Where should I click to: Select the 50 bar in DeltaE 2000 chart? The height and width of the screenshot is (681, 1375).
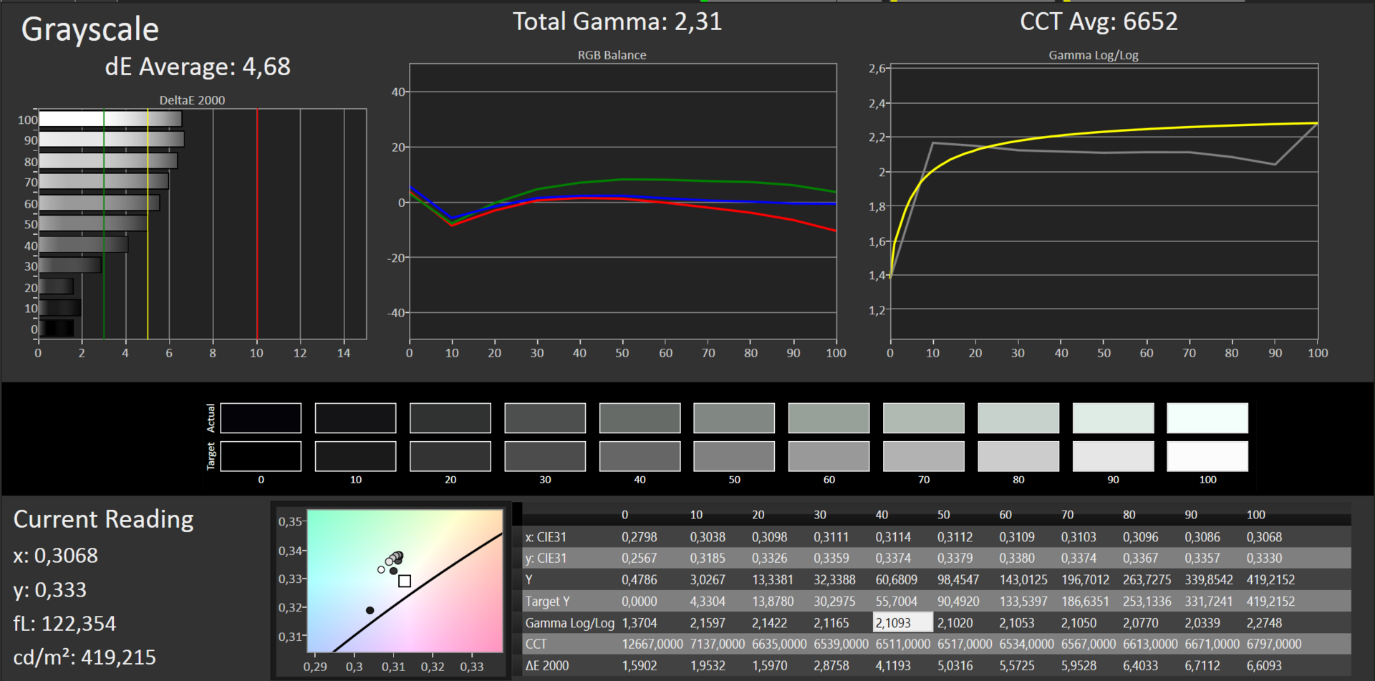tap(93, 223)
